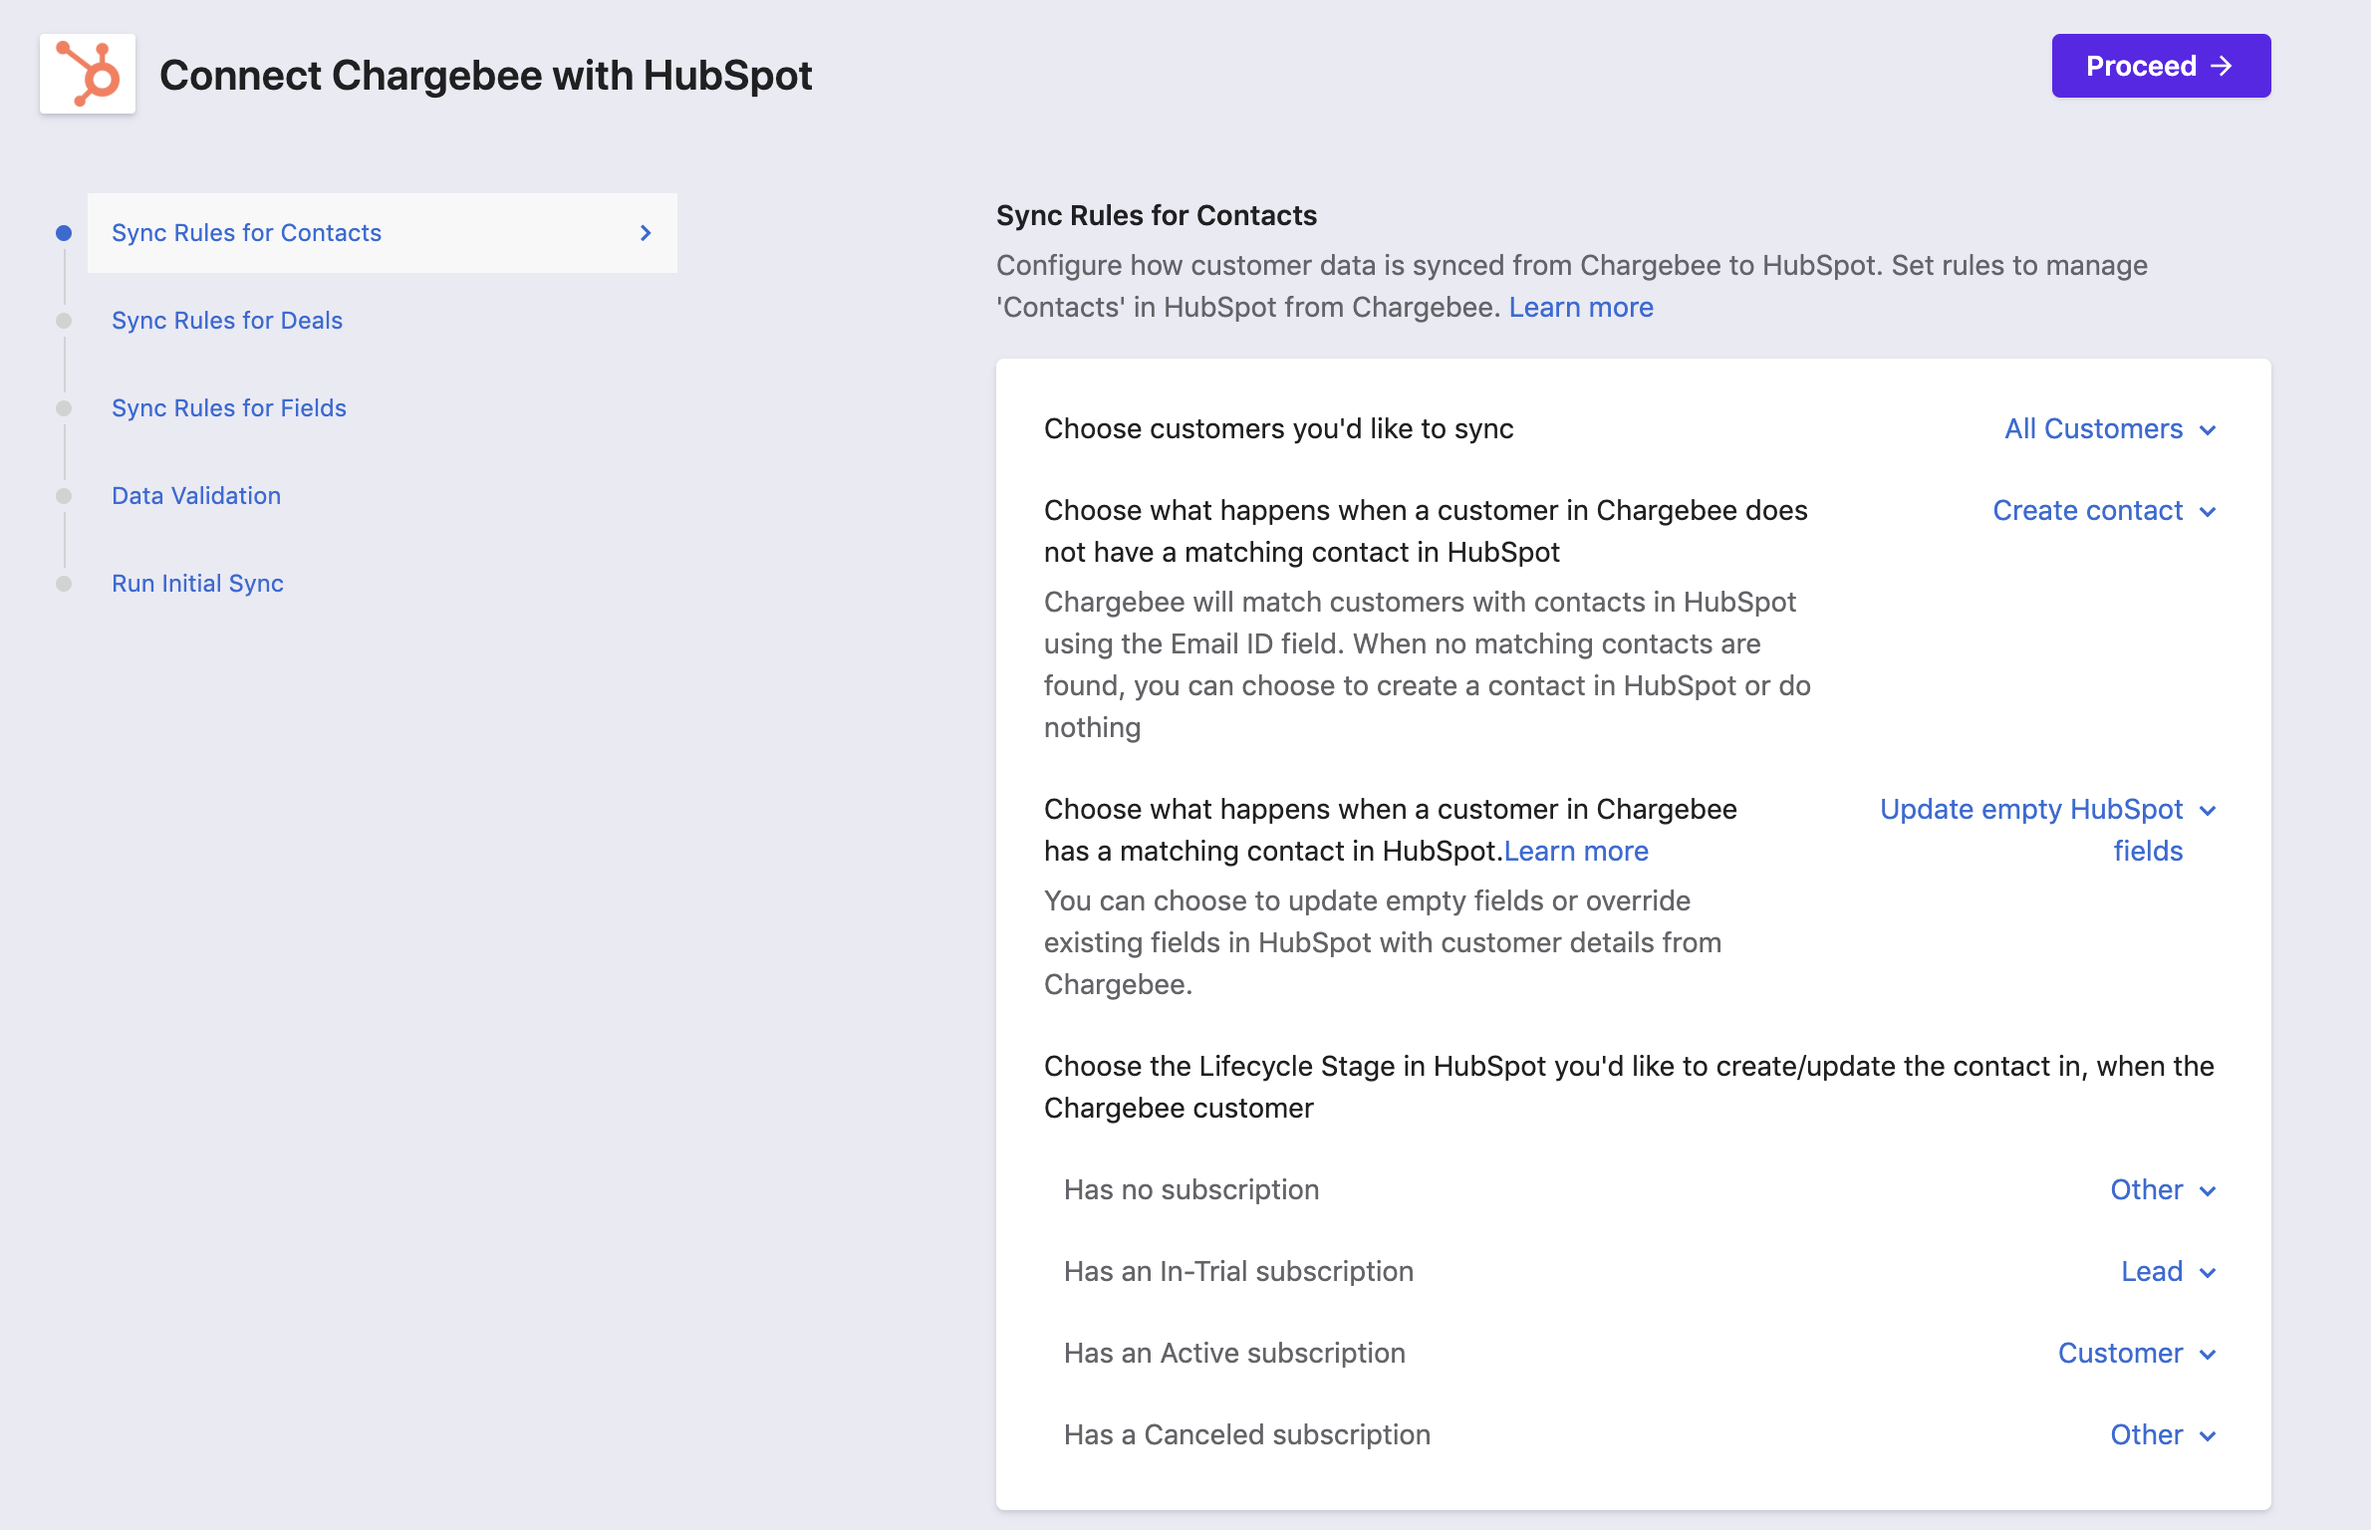Open the Update empty HubSpot fields dropdown
The width and height of the screenshot is (2371, 1530).
2047,811
